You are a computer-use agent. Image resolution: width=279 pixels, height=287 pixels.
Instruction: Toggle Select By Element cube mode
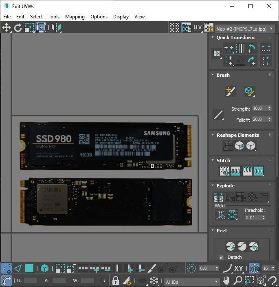(44, 268)
